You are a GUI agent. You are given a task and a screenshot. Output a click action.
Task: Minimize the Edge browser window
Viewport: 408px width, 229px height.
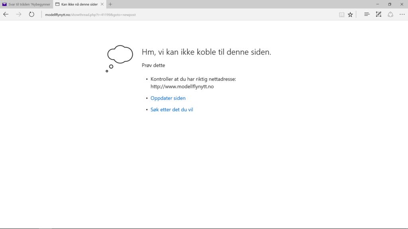[x=377, y=4]
